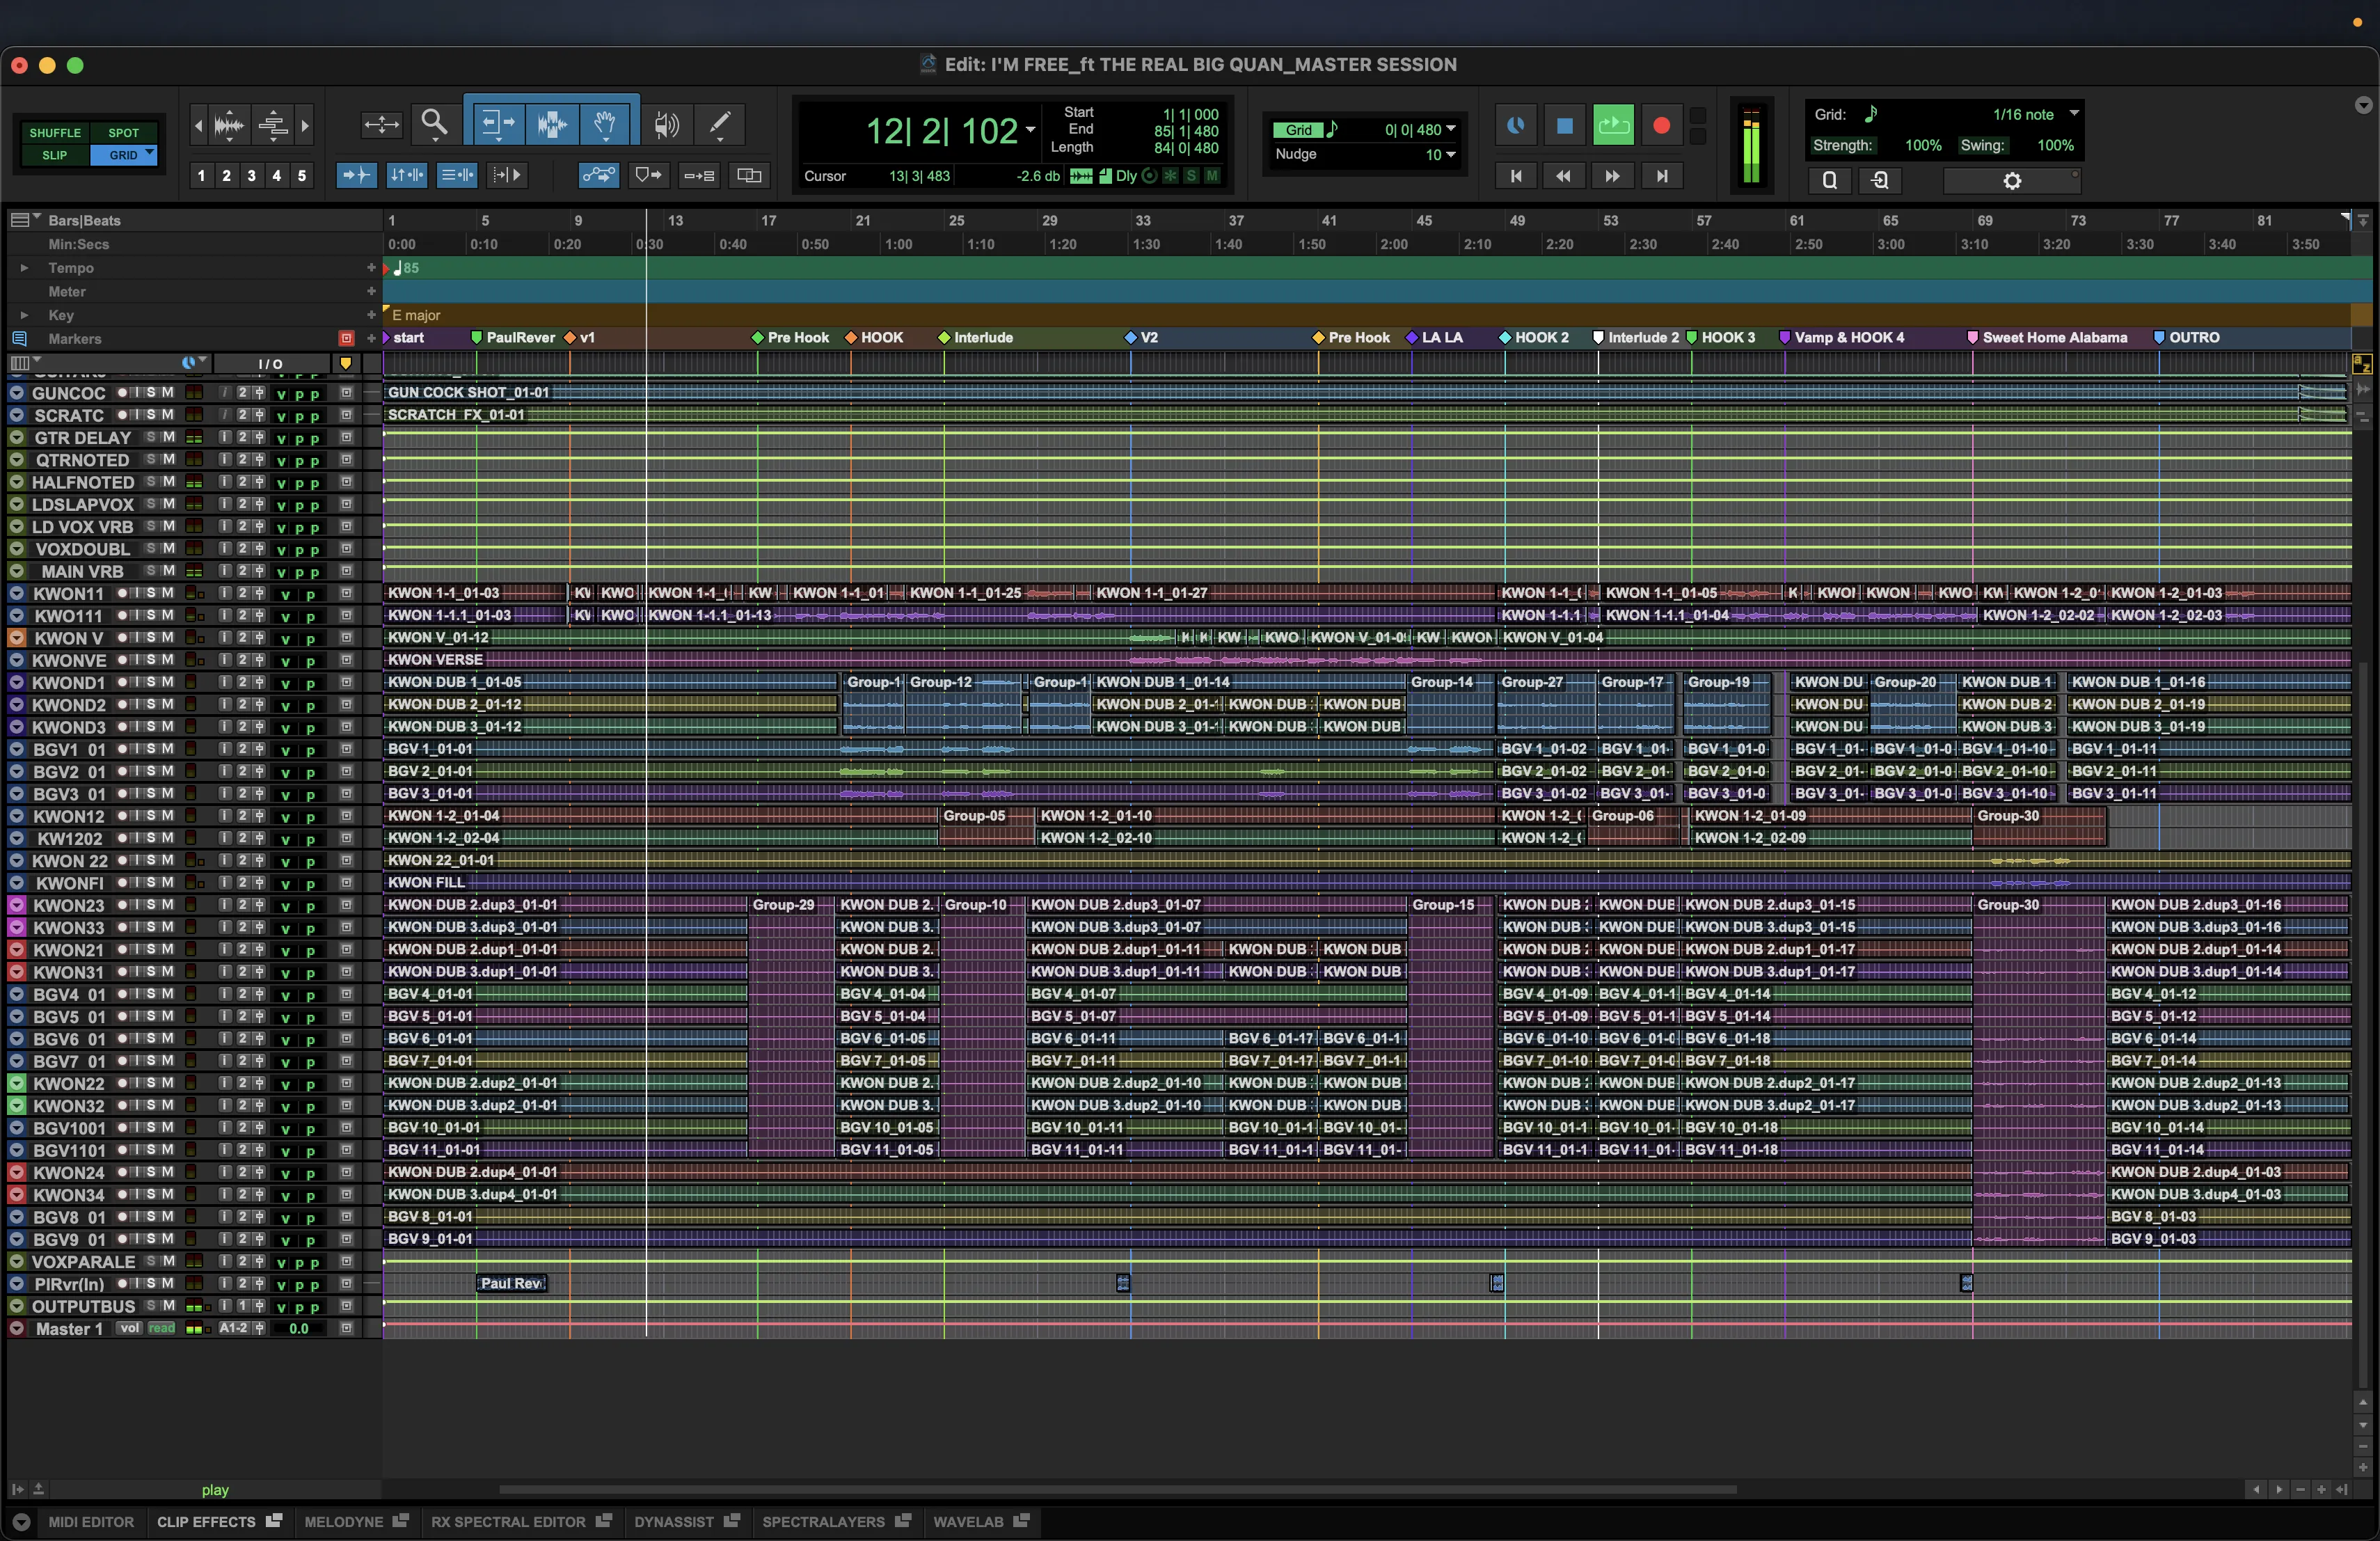The image size is (2380, 1541).
Task: Open the 1/16 note grid dropdown
Action: click(x=2074, y=114)
